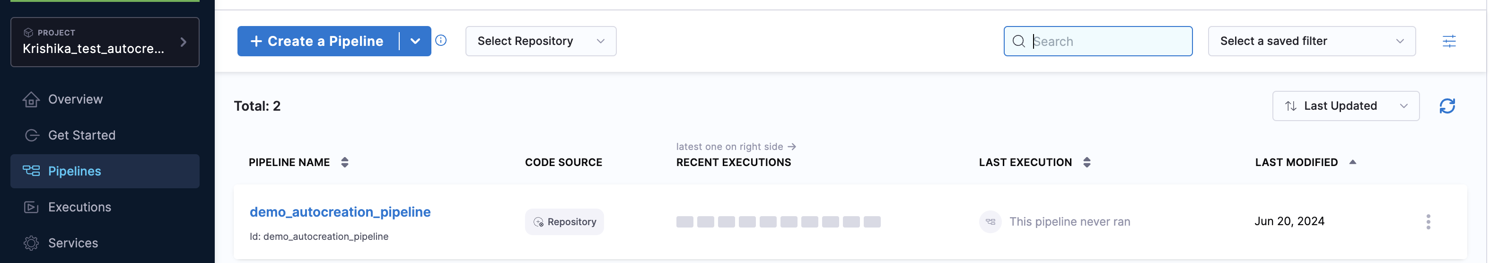Toggle sort by Last Execution column
The height and width of the screenshot is (263, 1490).
click(x=1086, y=162)
